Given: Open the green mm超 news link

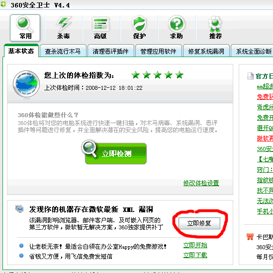Looking at the screenshot, I should [265, 86].
